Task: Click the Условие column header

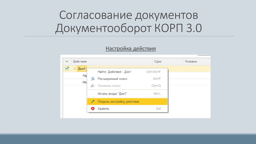Action: [x=197, y=62]
